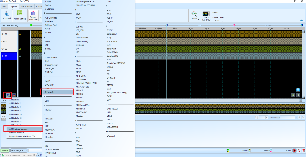Click the search next down arrow
306x157 pixels.
click(303, 118)
